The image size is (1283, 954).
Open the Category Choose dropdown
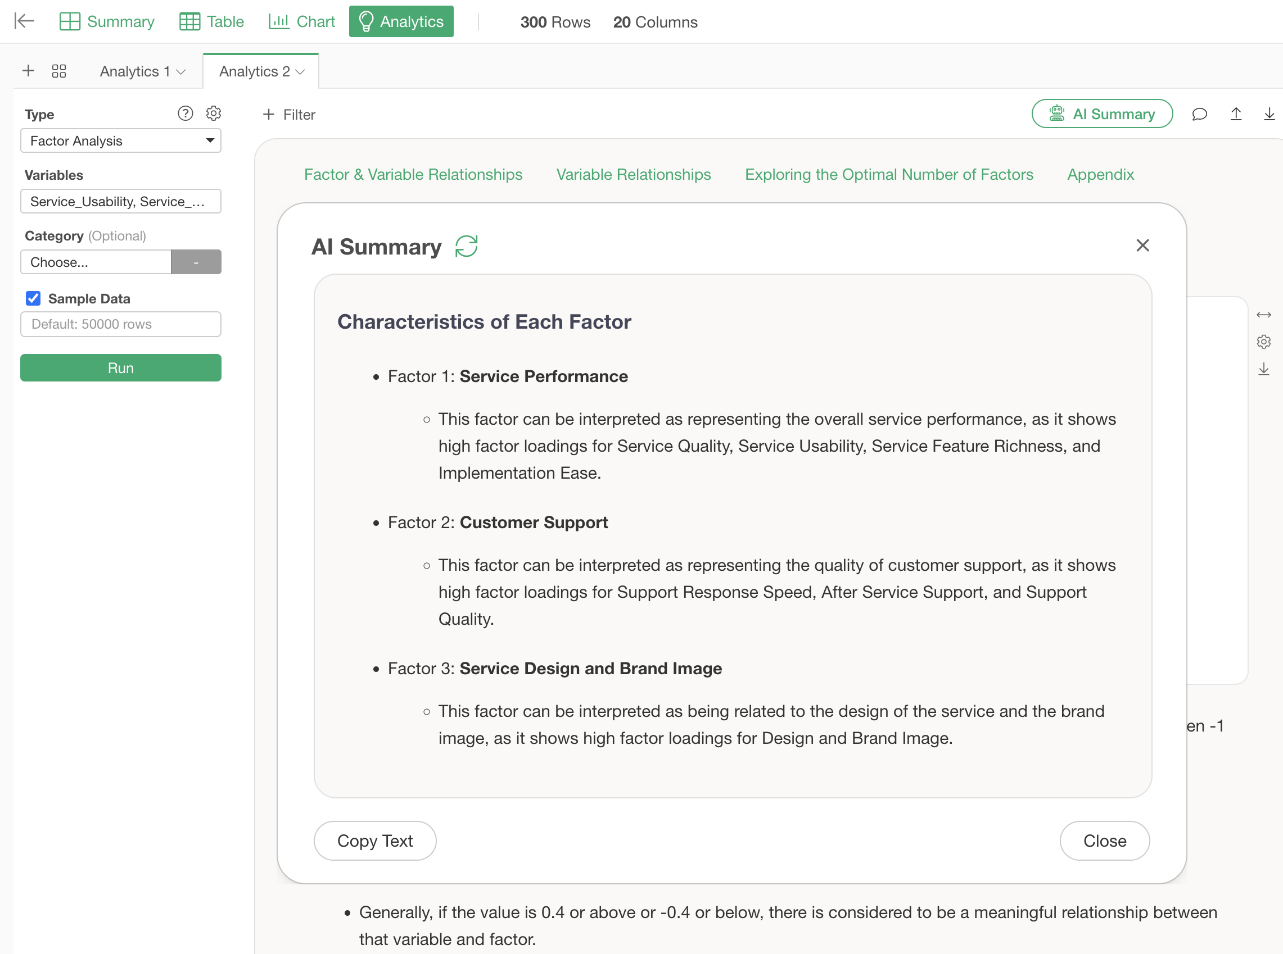pos(96,262)
